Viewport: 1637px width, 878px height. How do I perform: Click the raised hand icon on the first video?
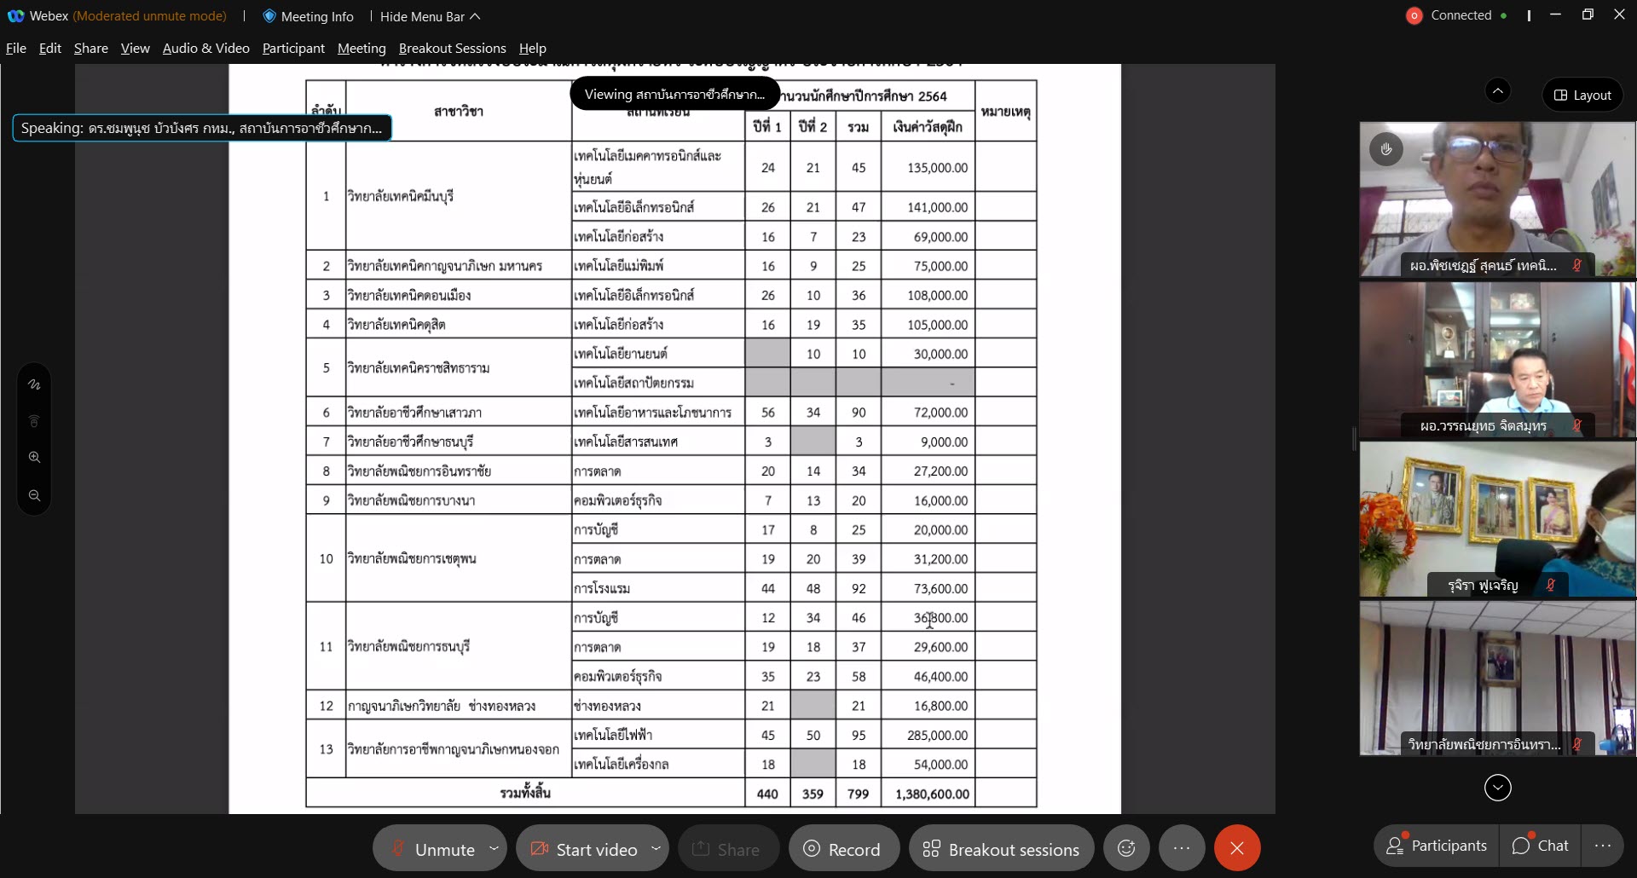point(1386,150)
